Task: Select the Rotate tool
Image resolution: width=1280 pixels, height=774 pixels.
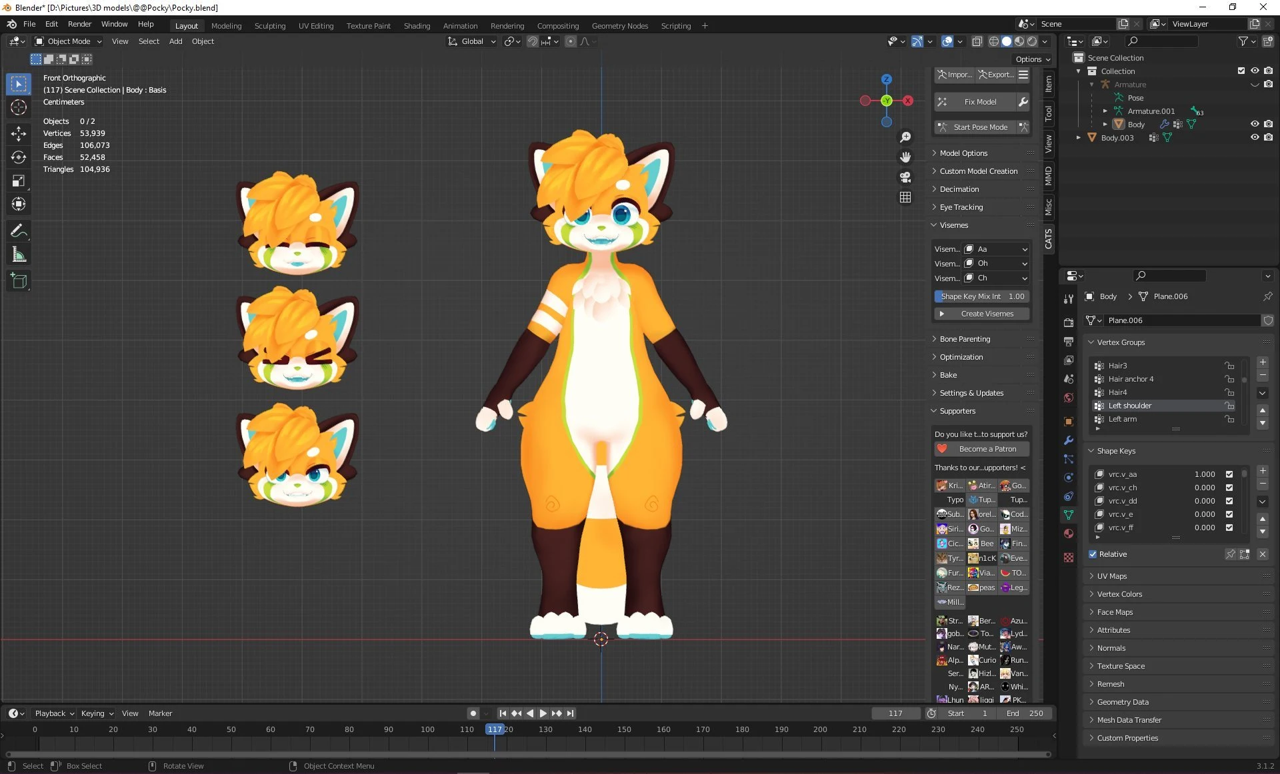Action: [19, 157]
